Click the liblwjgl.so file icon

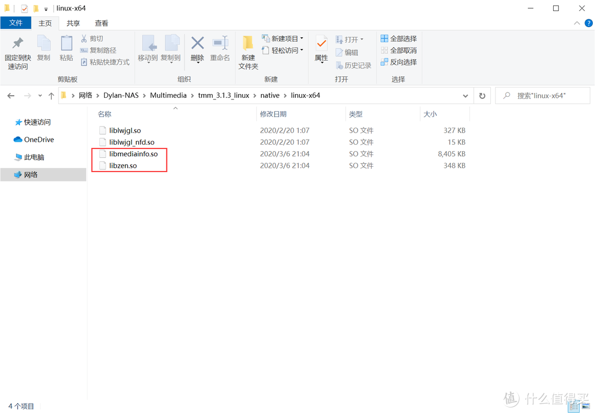tap(102, 130)
